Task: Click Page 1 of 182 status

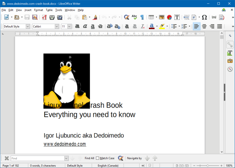Action: tap(11, 166)
